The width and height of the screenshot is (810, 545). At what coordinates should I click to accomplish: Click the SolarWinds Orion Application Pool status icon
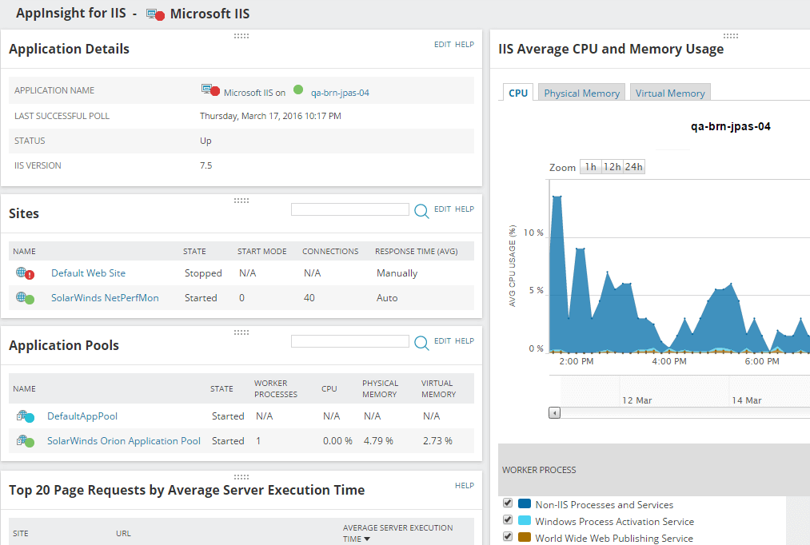click(25, 441)
